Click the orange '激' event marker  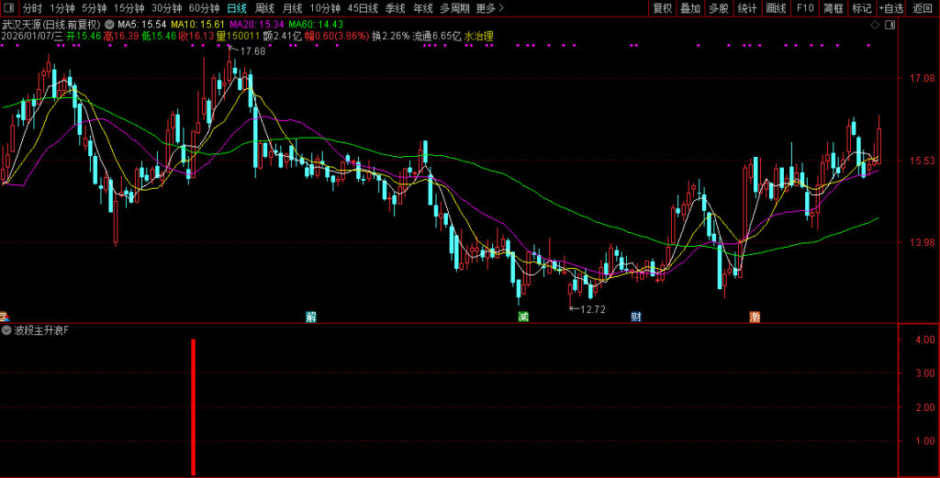tap(755, 317)
